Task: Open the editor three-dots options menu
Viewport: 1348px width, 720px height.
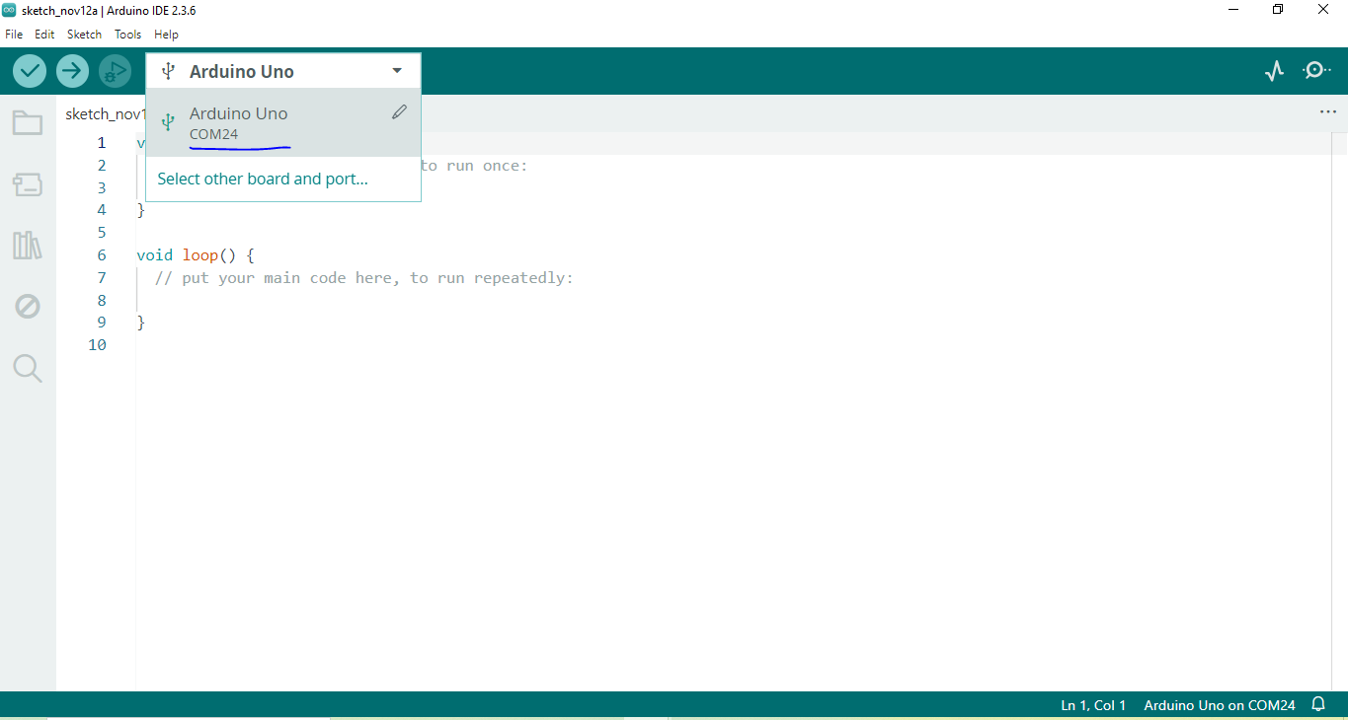Action: 1327,112
